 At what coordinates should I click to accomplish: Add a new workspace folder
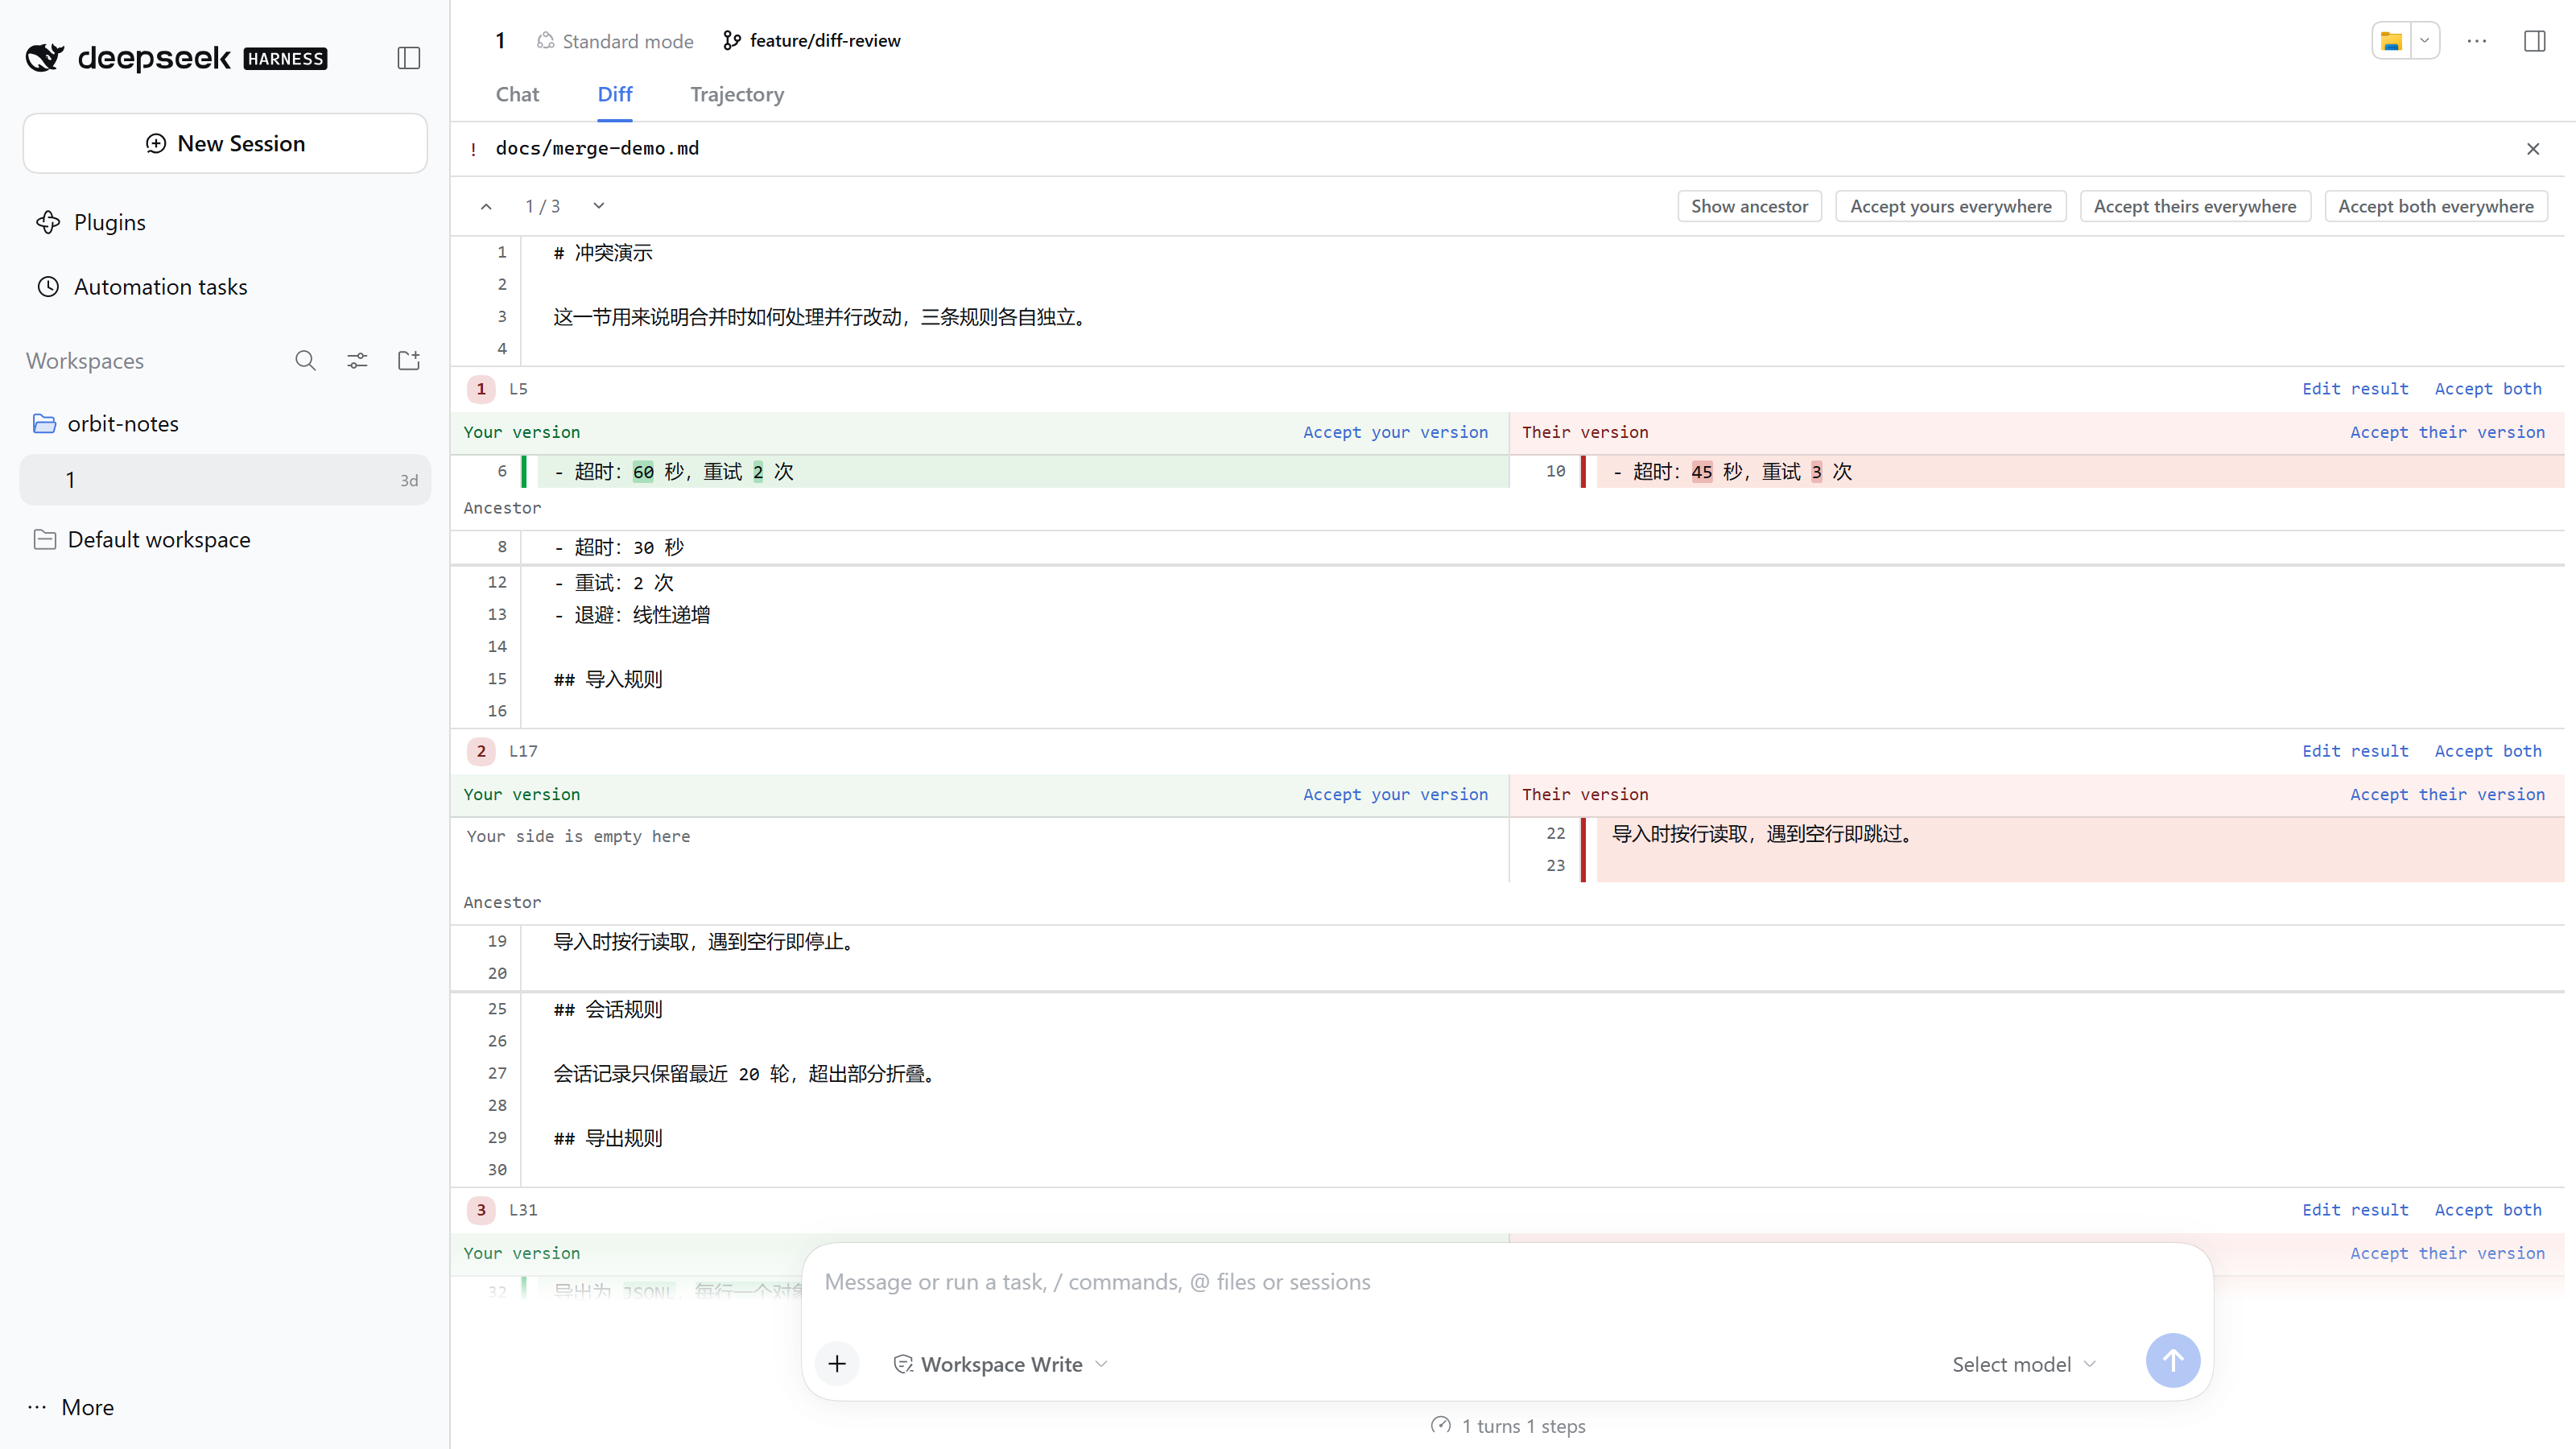[x=409, y=361]
